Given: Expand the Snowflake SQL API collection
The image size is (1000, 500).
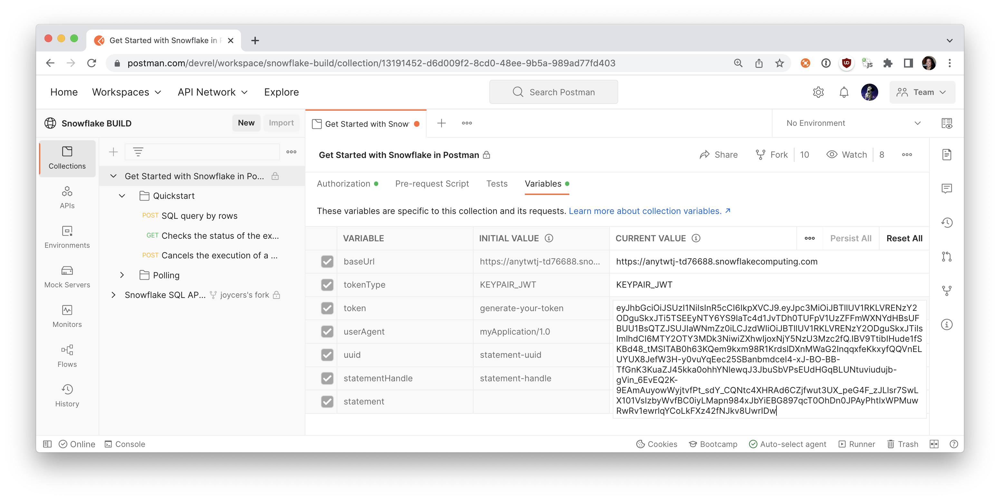Looking at the screenshot, I should coord(113,295).
